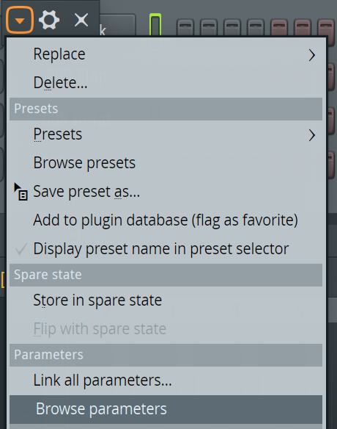Image resolution: width=337 pixels, height=429 pixels.
Task: Toggle the green channel selector LED
Action: coord(155,25)
